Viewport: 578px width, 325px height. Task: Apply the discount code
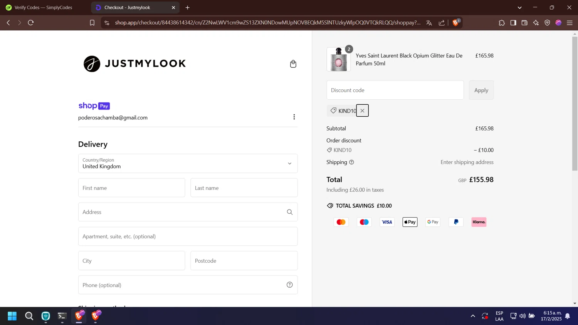[x=481, y=90]
